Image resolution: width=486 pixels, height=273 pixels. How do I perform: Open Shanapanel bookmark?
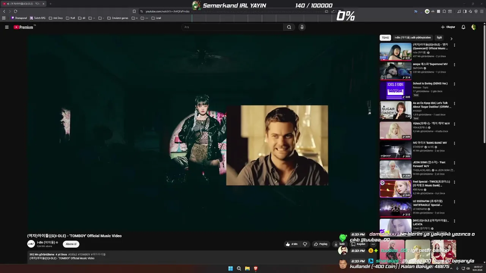click(19, 18)
